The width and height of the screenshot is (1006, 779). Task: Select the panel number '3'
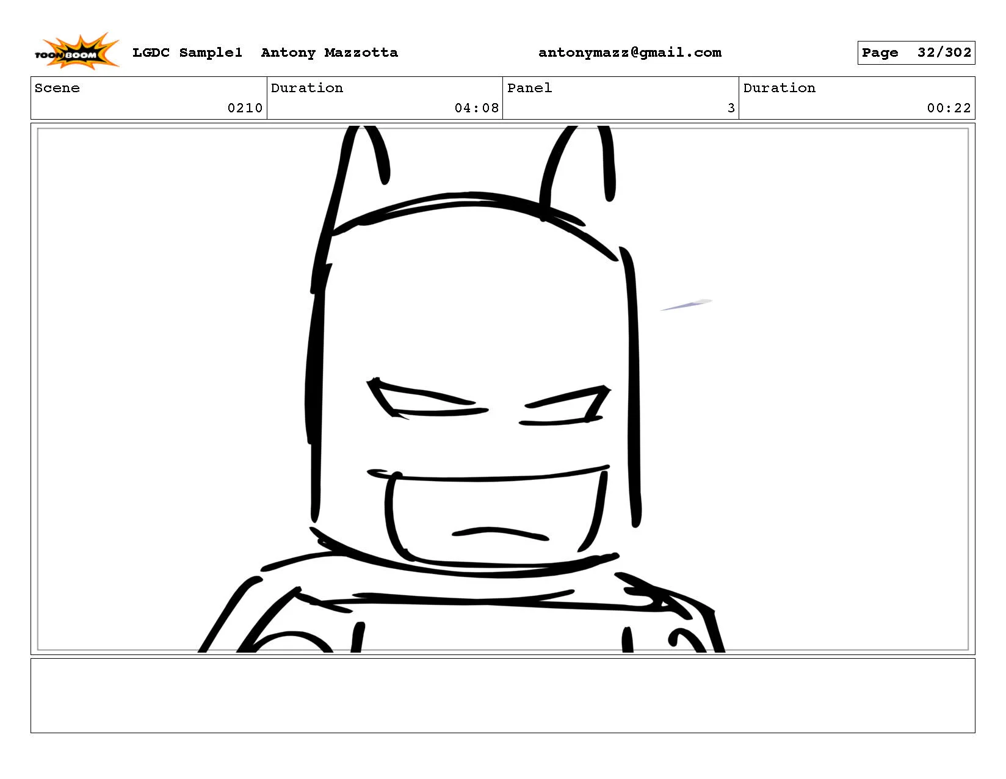[731, 108]
